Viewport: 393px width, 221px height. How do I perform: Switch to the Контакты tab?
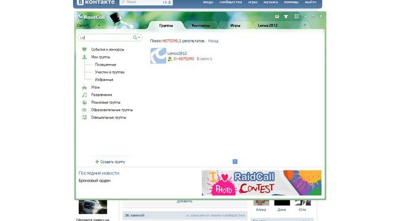201,25
